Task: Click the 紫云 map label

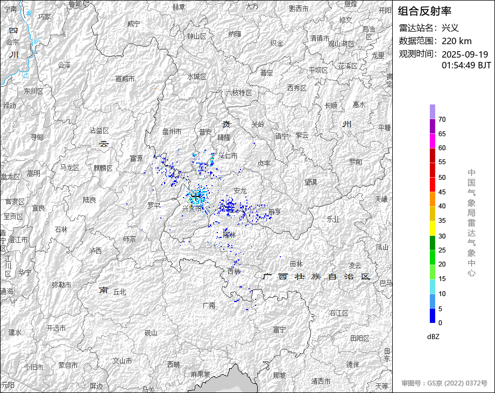Action: pos(302,135)
